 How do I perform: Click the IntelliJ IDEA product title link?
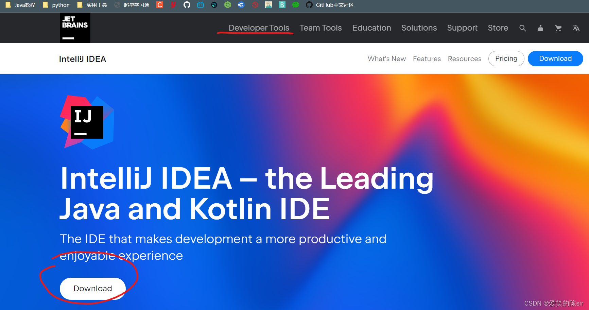point(83,59)
